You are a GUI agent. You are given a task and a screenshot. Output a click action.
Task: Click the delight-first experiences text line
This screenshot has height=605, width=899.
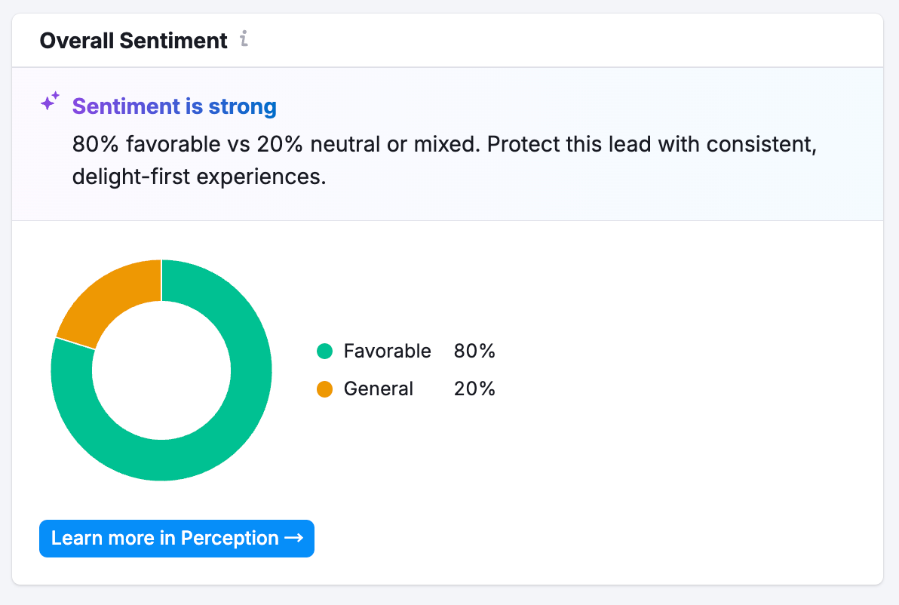[199, 178]
